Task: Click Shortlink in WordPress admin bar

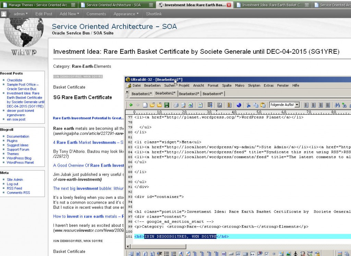Action: [x=154, y=14]
